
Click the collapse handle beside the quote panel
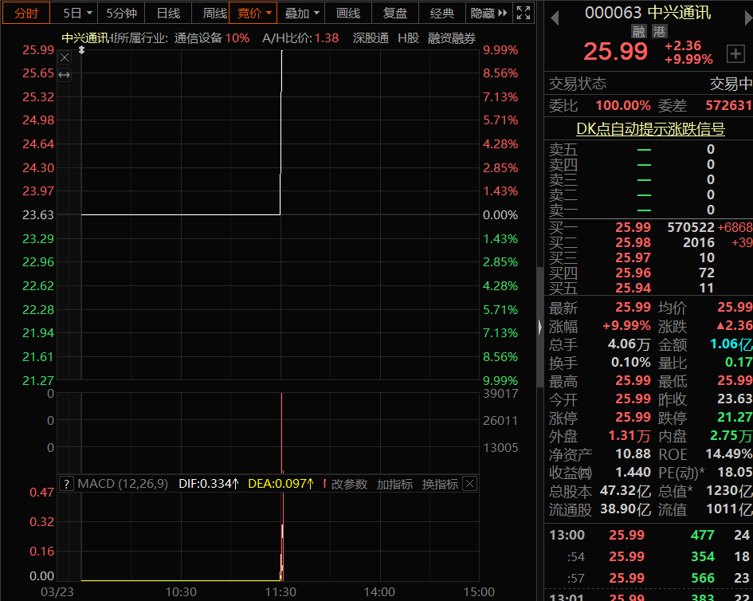point(539,327)
